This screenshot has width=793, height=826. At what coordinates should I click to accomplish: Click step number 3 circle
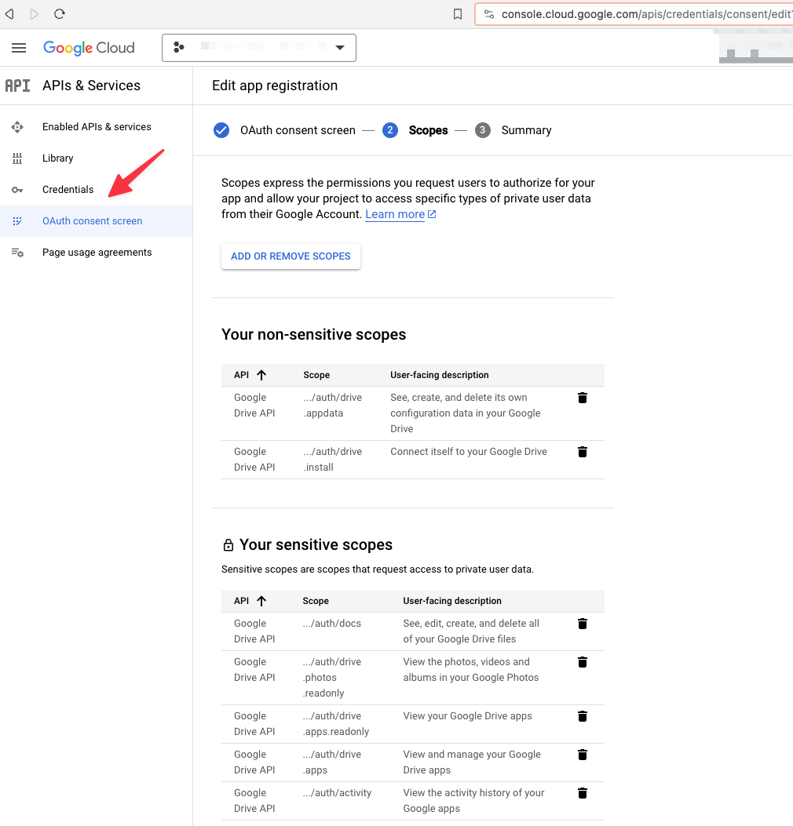(482, 130)
